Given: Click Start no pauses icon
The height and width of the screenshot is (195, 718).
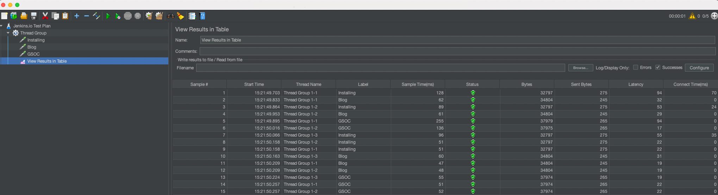Looking at the screenshot, I should point(118,16).
